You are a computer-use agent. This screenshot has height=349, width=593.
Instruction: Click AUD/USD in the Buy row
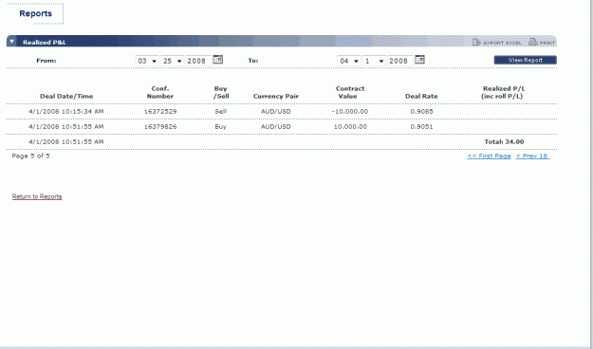click(276, 127)
